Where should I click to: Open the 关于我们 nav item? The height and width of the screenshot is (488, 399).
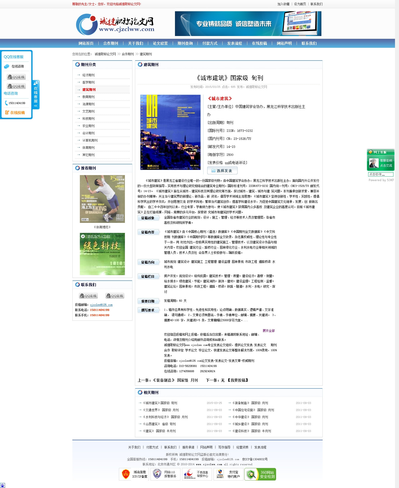point(135,43)
